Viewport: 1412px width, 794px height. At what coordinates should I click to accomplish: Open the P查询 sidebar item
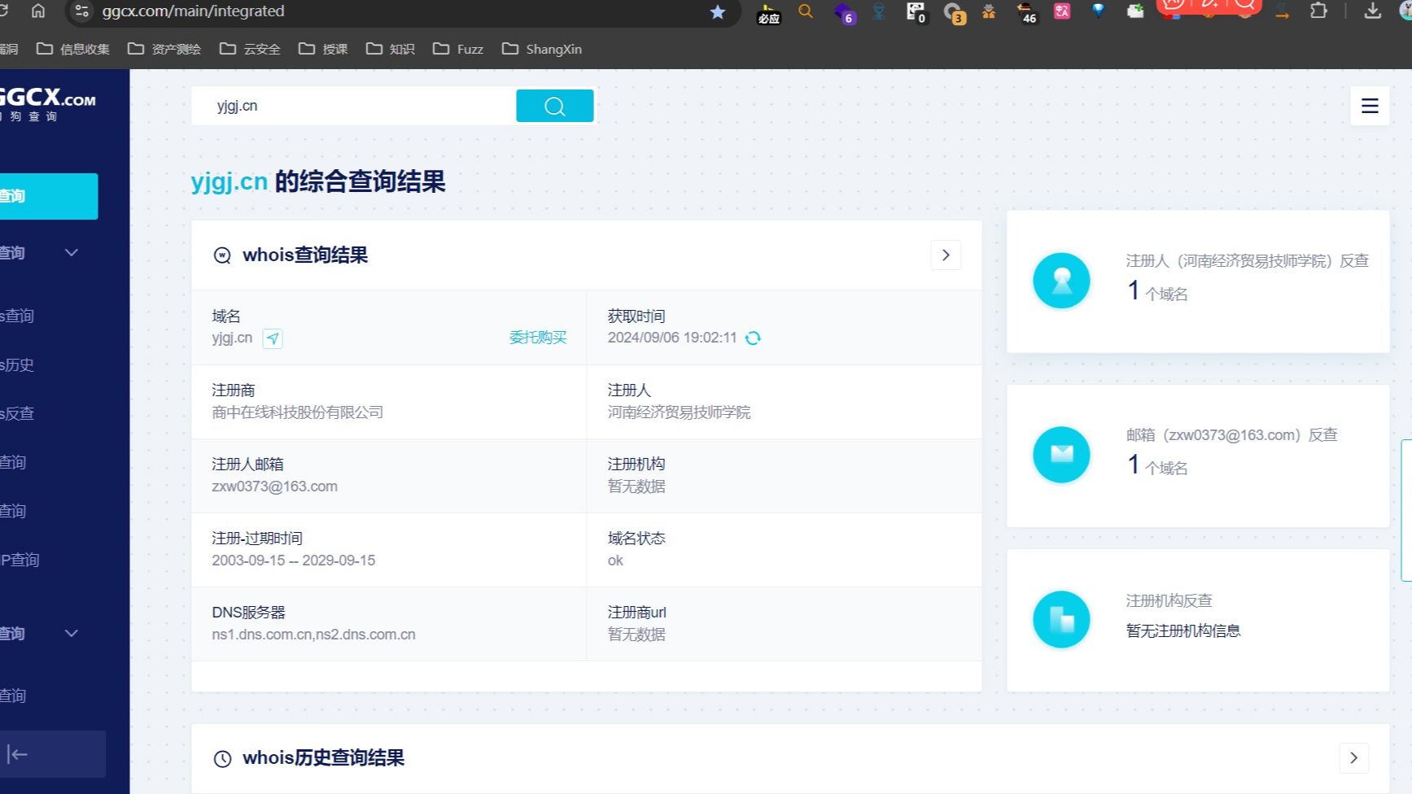point(20,560)
